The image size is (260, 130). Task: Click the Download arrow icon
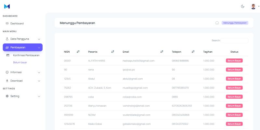pyautogui.click(x=7, y=81)
